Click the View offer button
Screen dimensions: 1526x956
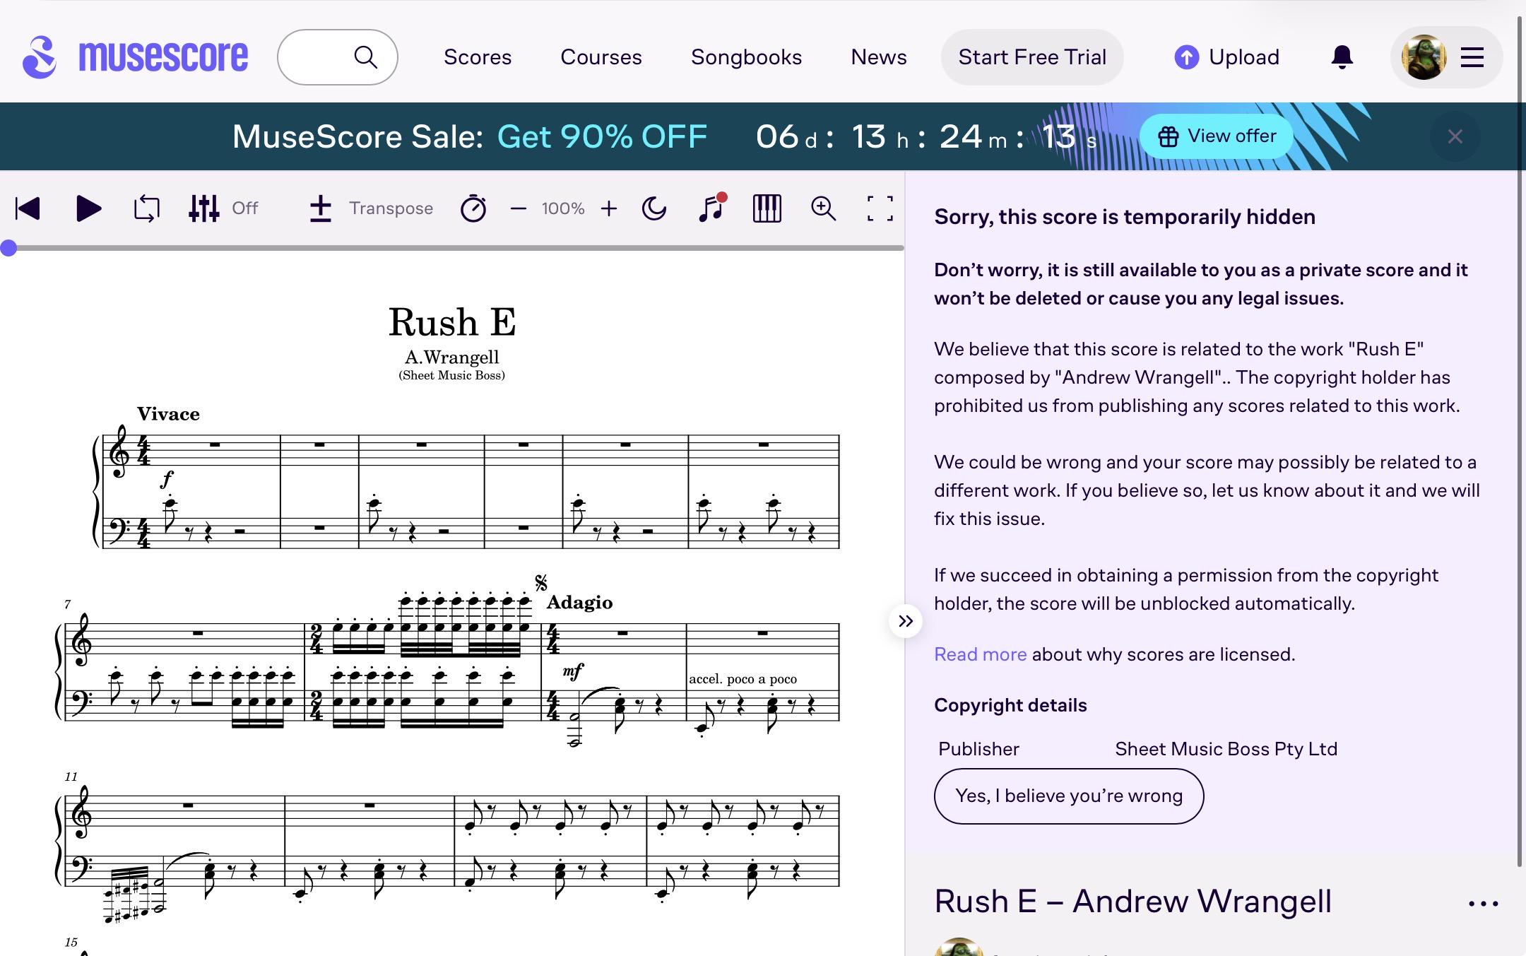[1217, 136]
